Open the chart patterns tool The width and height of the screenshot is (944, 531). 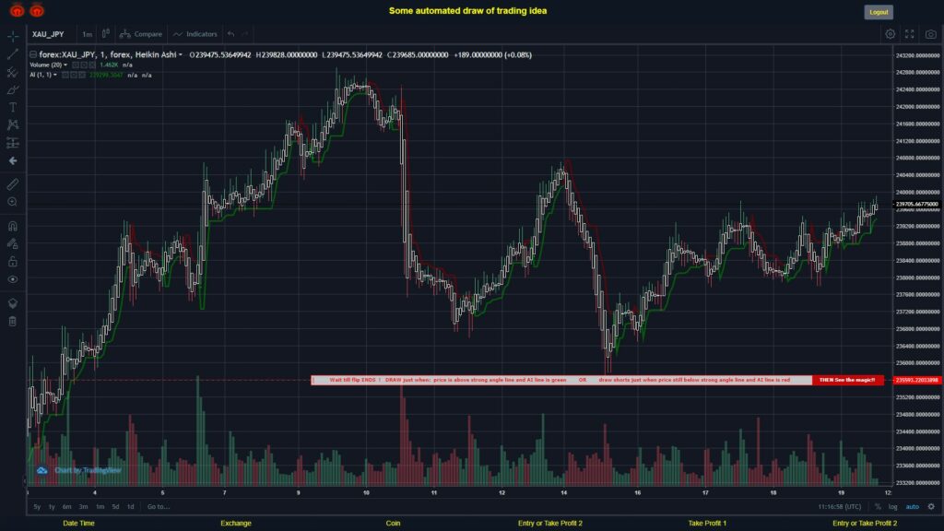click(13, 124)
